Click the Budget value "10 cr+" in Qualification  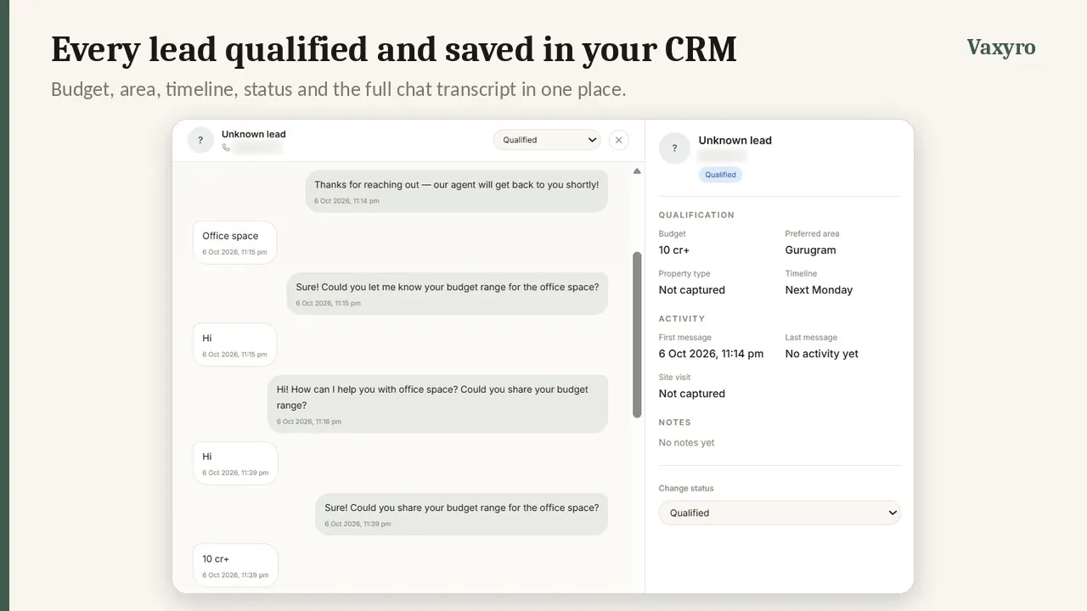tap(674, 250)
